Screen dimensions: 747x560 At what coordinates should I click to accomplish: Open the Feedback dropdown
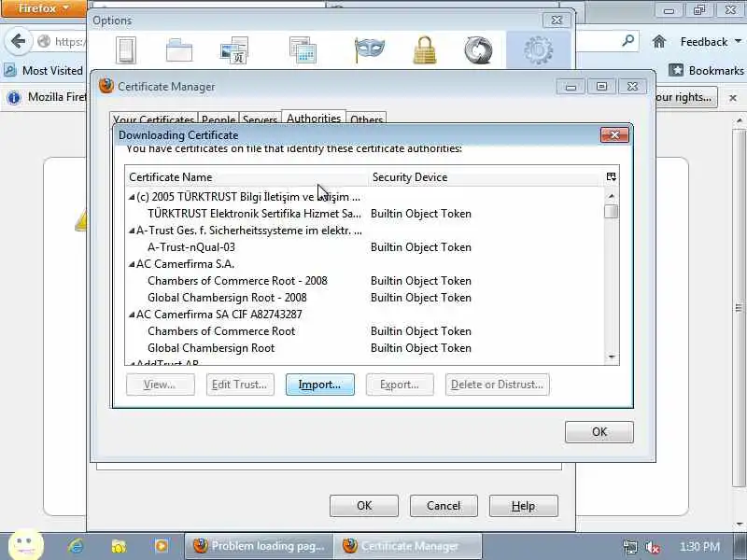[710, 42]
